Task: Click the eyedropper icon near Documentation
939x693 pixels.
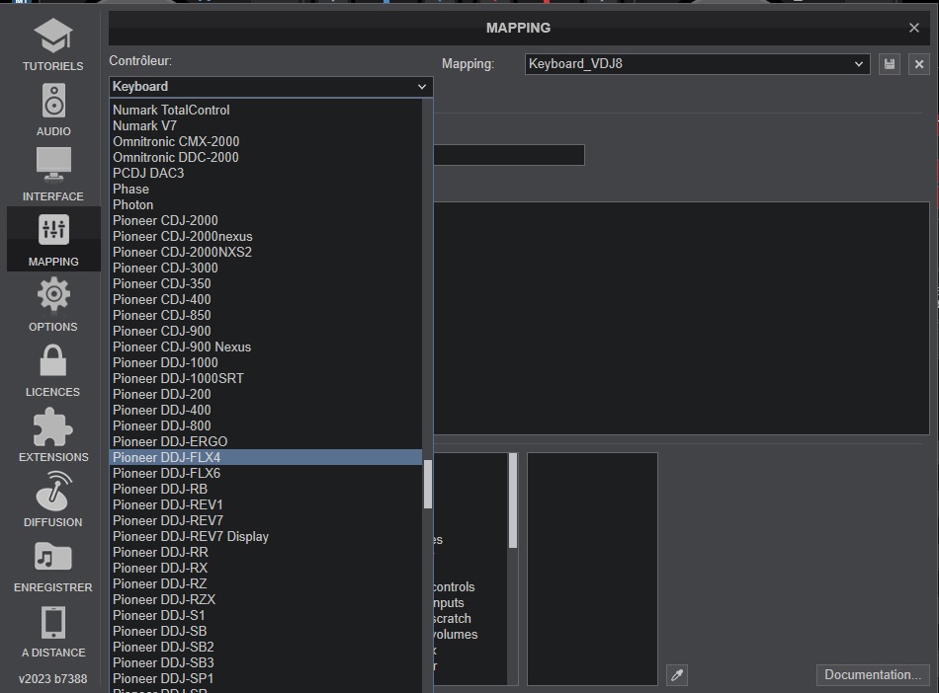Action: (x=677, y=675)
